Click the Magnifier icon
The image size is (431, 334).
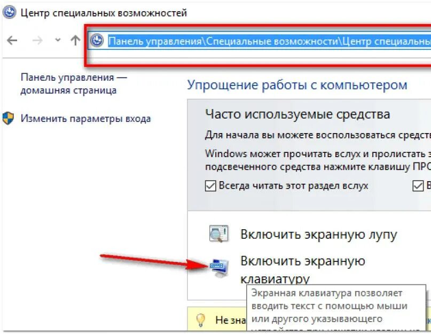pos(218,234)
